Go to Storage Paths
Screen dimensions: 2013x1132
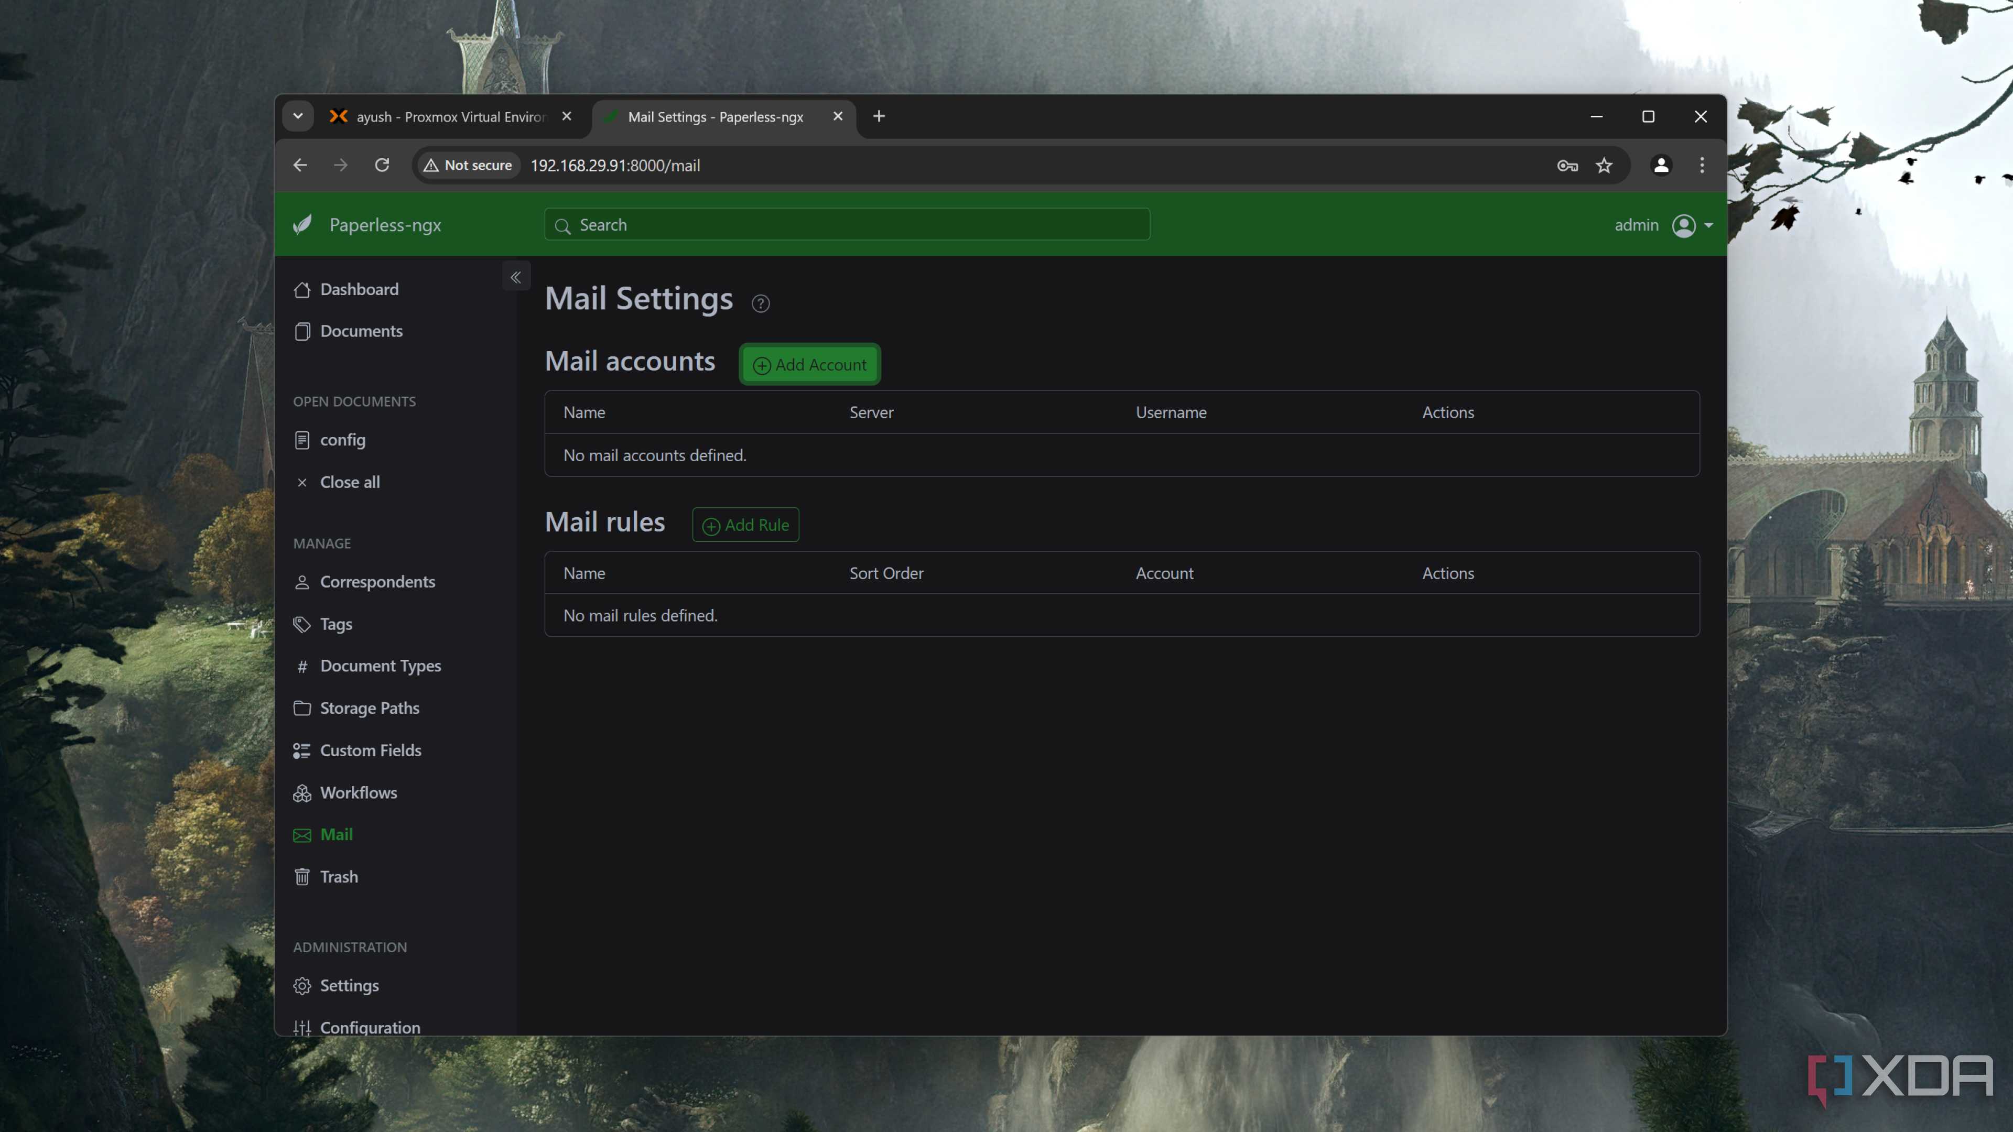(370, 709)
